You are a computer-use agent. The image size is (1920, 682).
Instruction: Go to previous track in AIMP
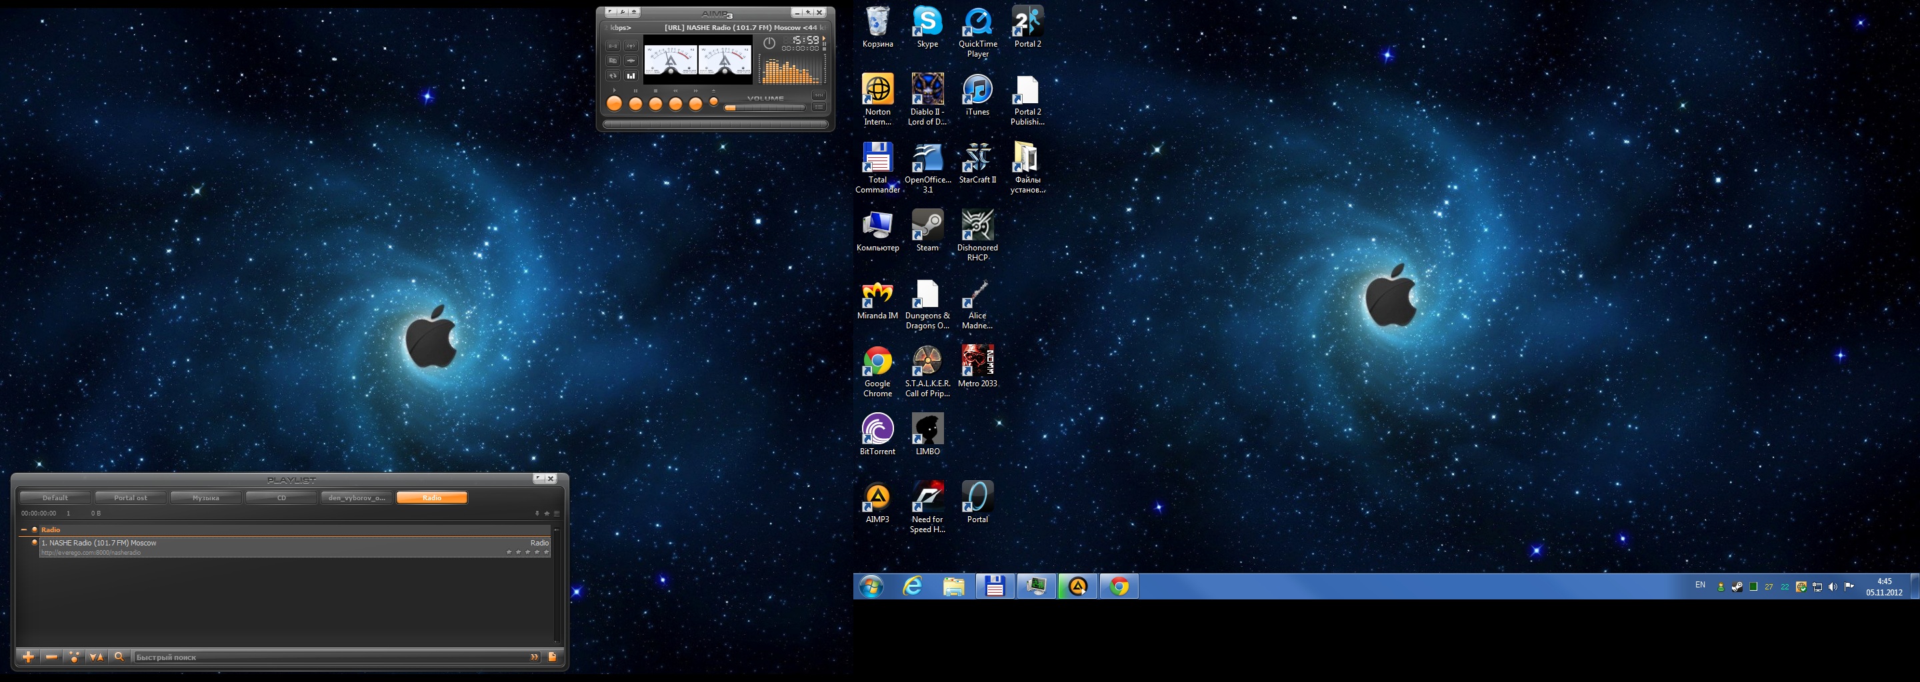(675, 105)
